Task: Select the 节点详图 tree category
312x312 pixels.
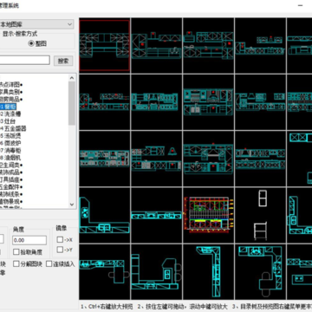Action: (11, 85)
